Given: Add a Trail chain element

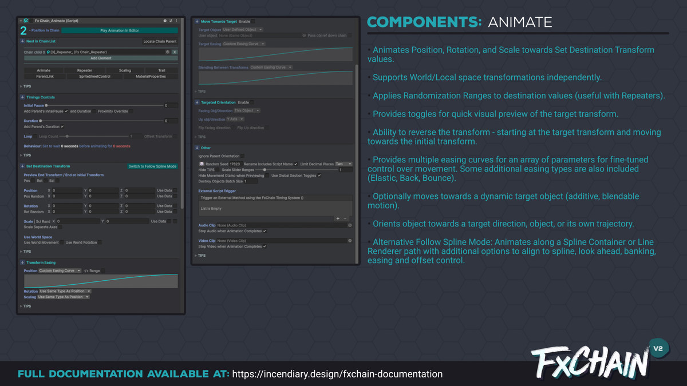Looking at the screenshot, I should [x=162, y=70].
